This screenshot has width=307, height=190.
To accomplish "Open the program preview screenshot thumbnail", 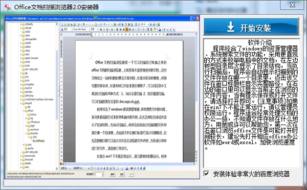I will 102,97.
